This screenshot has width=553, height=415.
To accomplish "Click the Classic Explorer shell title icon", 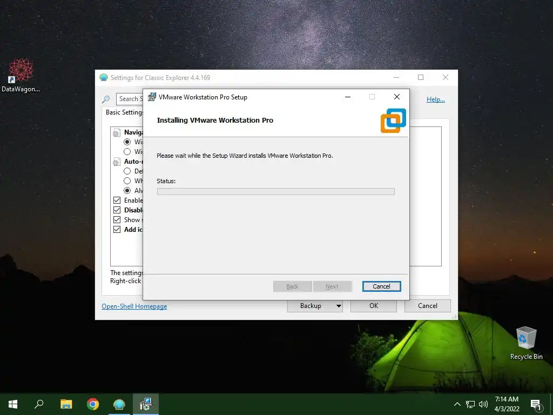I will [103, 77].
